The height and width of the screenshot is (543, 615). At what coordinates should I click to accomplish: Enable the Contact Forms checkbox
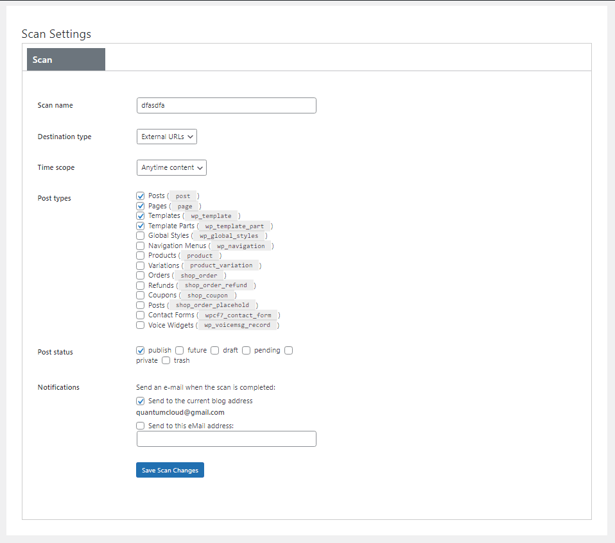point(141,315)
